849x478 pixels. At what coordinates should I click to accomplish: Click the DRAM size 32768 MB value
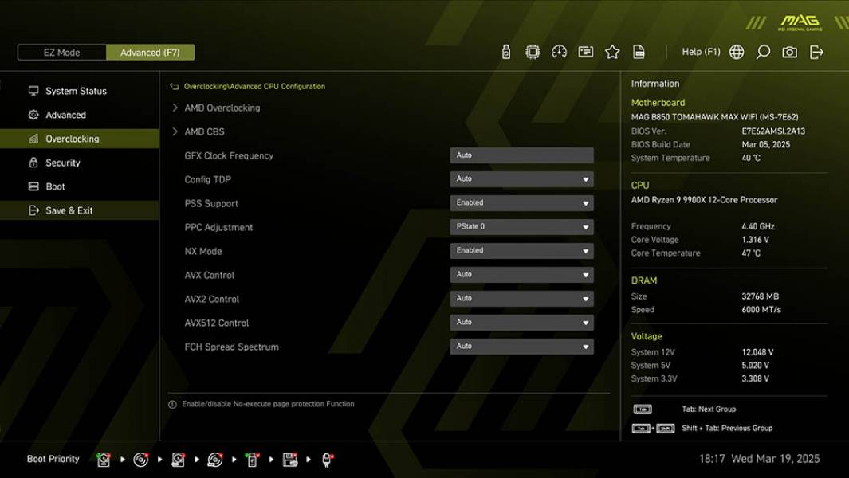pyautogui.click(x=761, y=296)
